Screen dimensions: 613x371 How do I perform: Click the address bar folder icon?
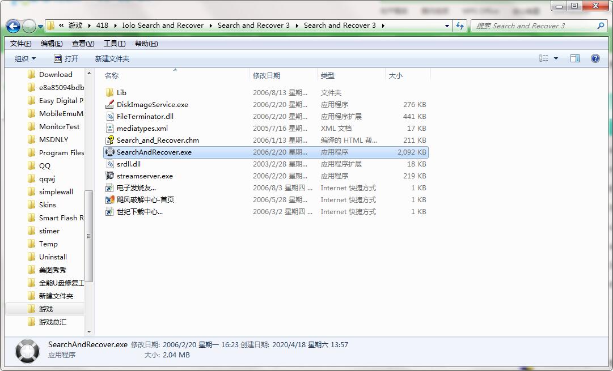[x=51, y=26]
